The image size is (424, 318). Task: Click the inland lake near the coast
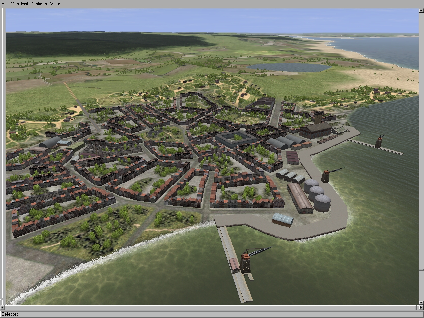pyautogui.click(x=288, y=67)
